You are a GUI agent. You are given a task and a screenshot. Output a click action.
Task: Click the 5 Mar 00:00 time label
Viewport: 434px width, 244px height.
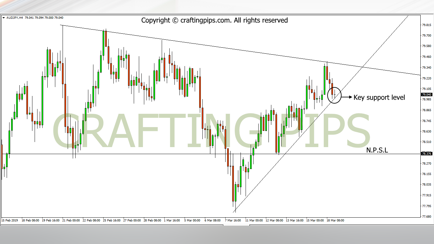[x=193, y=220]
